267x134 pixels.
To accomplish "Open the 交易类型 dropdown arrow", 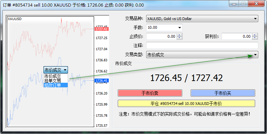I will click(x=255, y=55).
